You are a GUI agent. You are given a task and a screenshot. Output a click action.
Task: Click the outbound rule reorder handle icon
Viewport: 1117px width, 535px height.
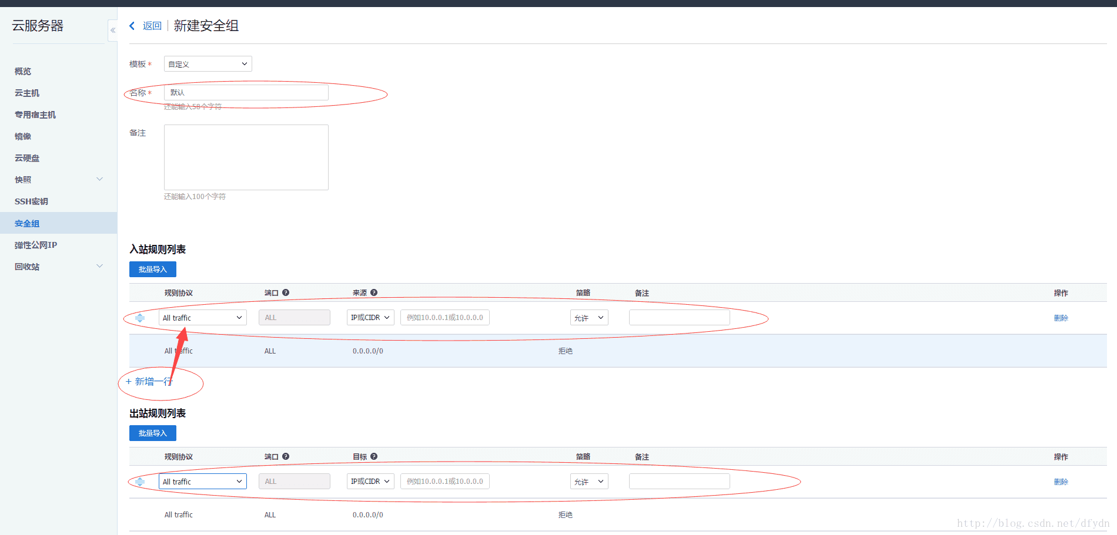(140, 482)
